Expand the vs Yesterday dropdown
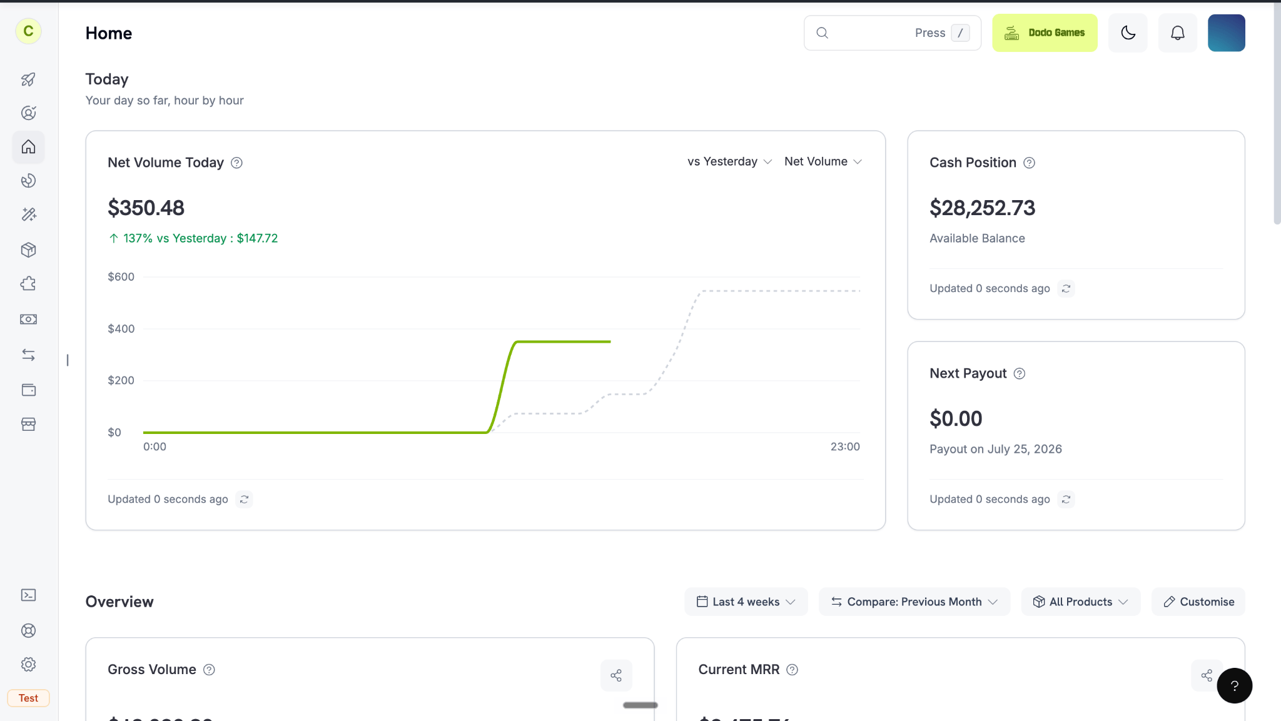Viewport: 1281px width, 721px height. click(729, 162)
